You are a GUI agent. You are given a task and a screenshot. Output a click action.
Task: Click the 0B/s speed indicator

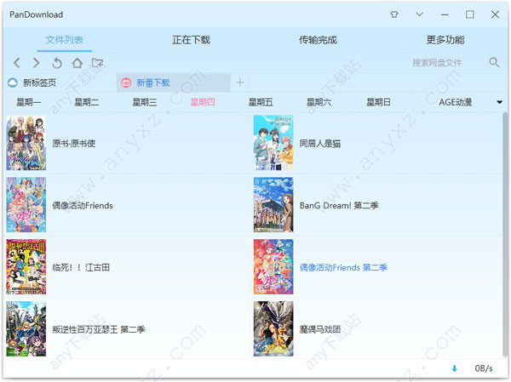[x=484, y=368]
